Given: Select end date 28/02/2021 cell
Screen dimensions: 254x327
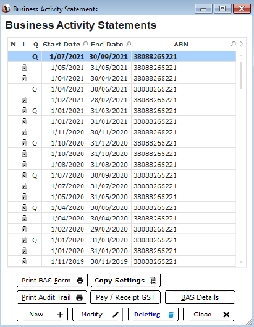Looking at the screenshot, I should click(x=109, y=100).
